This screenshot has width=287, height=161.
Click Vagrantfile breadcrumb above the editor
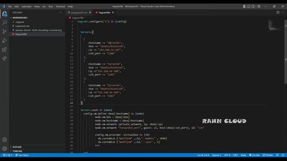[78, 18]
